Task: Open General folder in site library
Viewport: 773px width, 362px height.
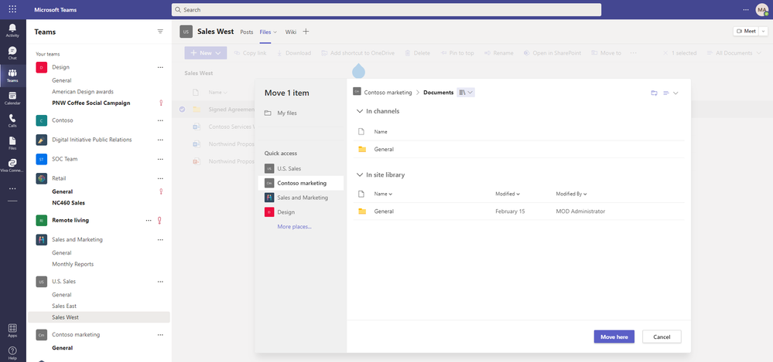Action: [384, 211]
